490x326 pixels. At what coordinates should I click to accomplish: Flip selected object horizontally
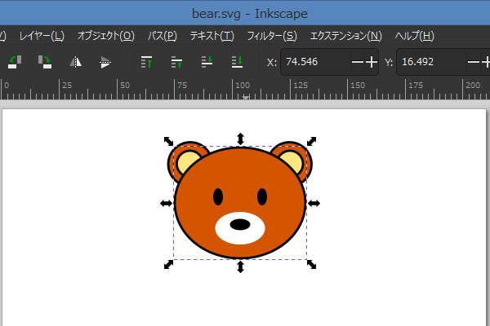tap(75, 61)
